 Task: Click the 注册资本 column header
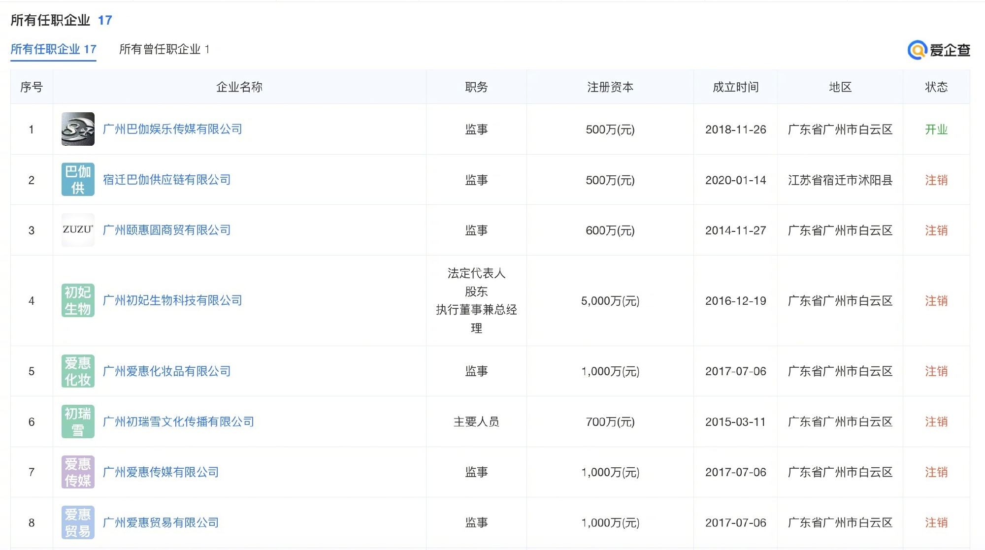pyautogui.click(x=610, y=87)
